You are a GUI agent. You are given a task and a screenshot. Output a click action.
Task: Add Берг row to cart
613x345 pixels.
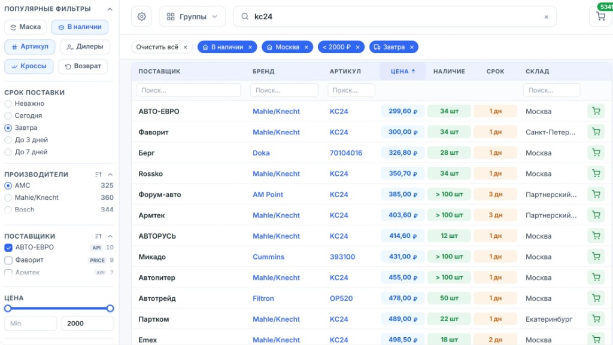pos(596,152)
